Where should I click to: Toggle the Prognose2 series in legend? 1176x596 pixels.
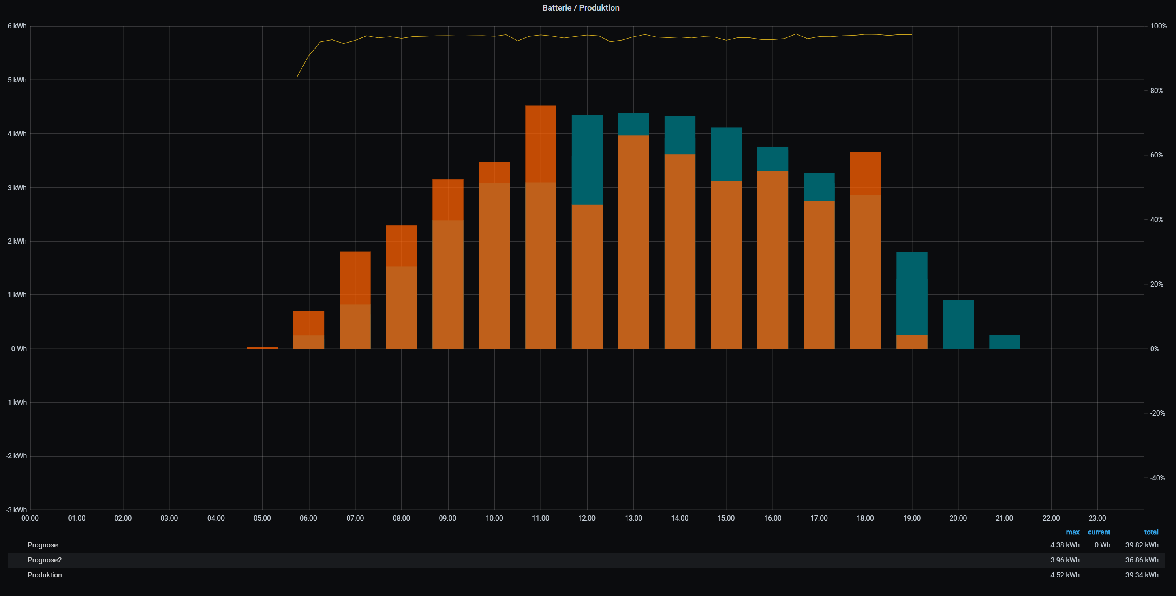click(x=44, y=560)
